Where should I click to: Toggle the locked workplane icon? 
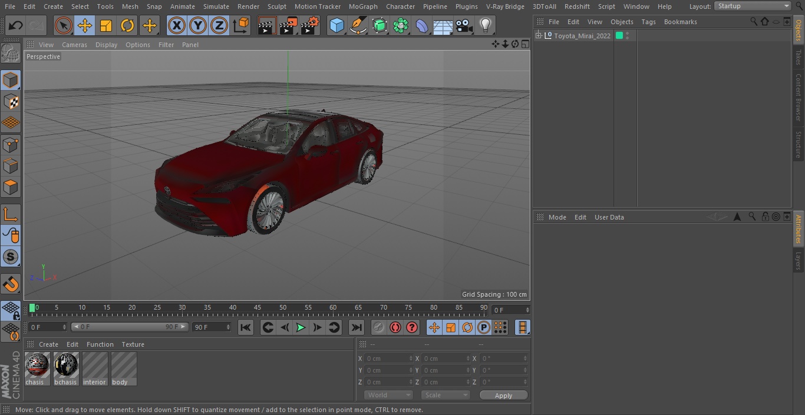pyautogui.click(x=11, y=311)
